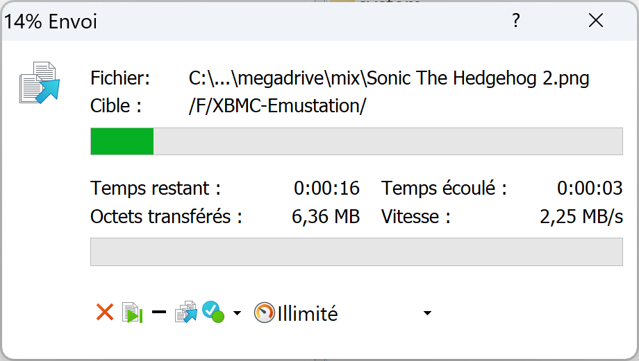Click the Vitesse value 2,25 MB/s
The width and height of the screenshot is (639, 361).
[581, 217]
